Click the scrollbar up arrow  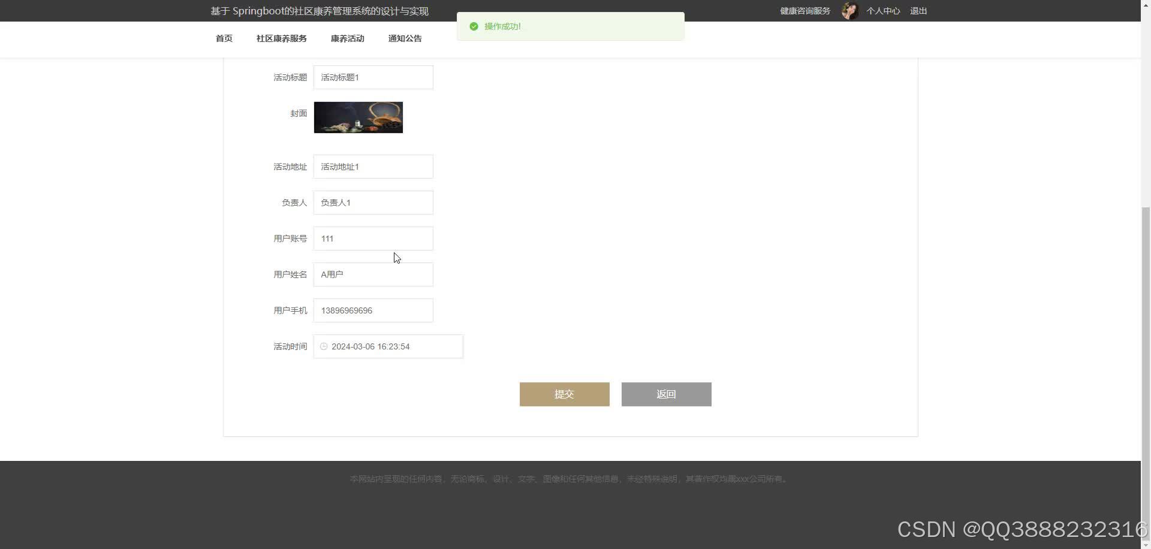[x=1145, y=4]
